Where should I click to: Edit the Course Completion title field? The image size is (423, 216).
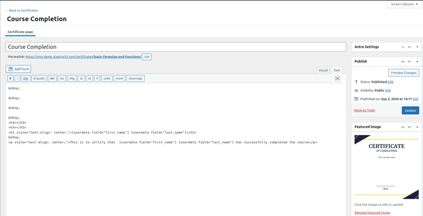pos(175,47)
